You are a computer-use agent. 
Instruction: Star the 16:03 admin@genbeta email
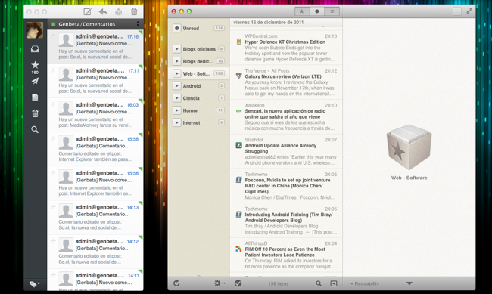click(53, 104)
